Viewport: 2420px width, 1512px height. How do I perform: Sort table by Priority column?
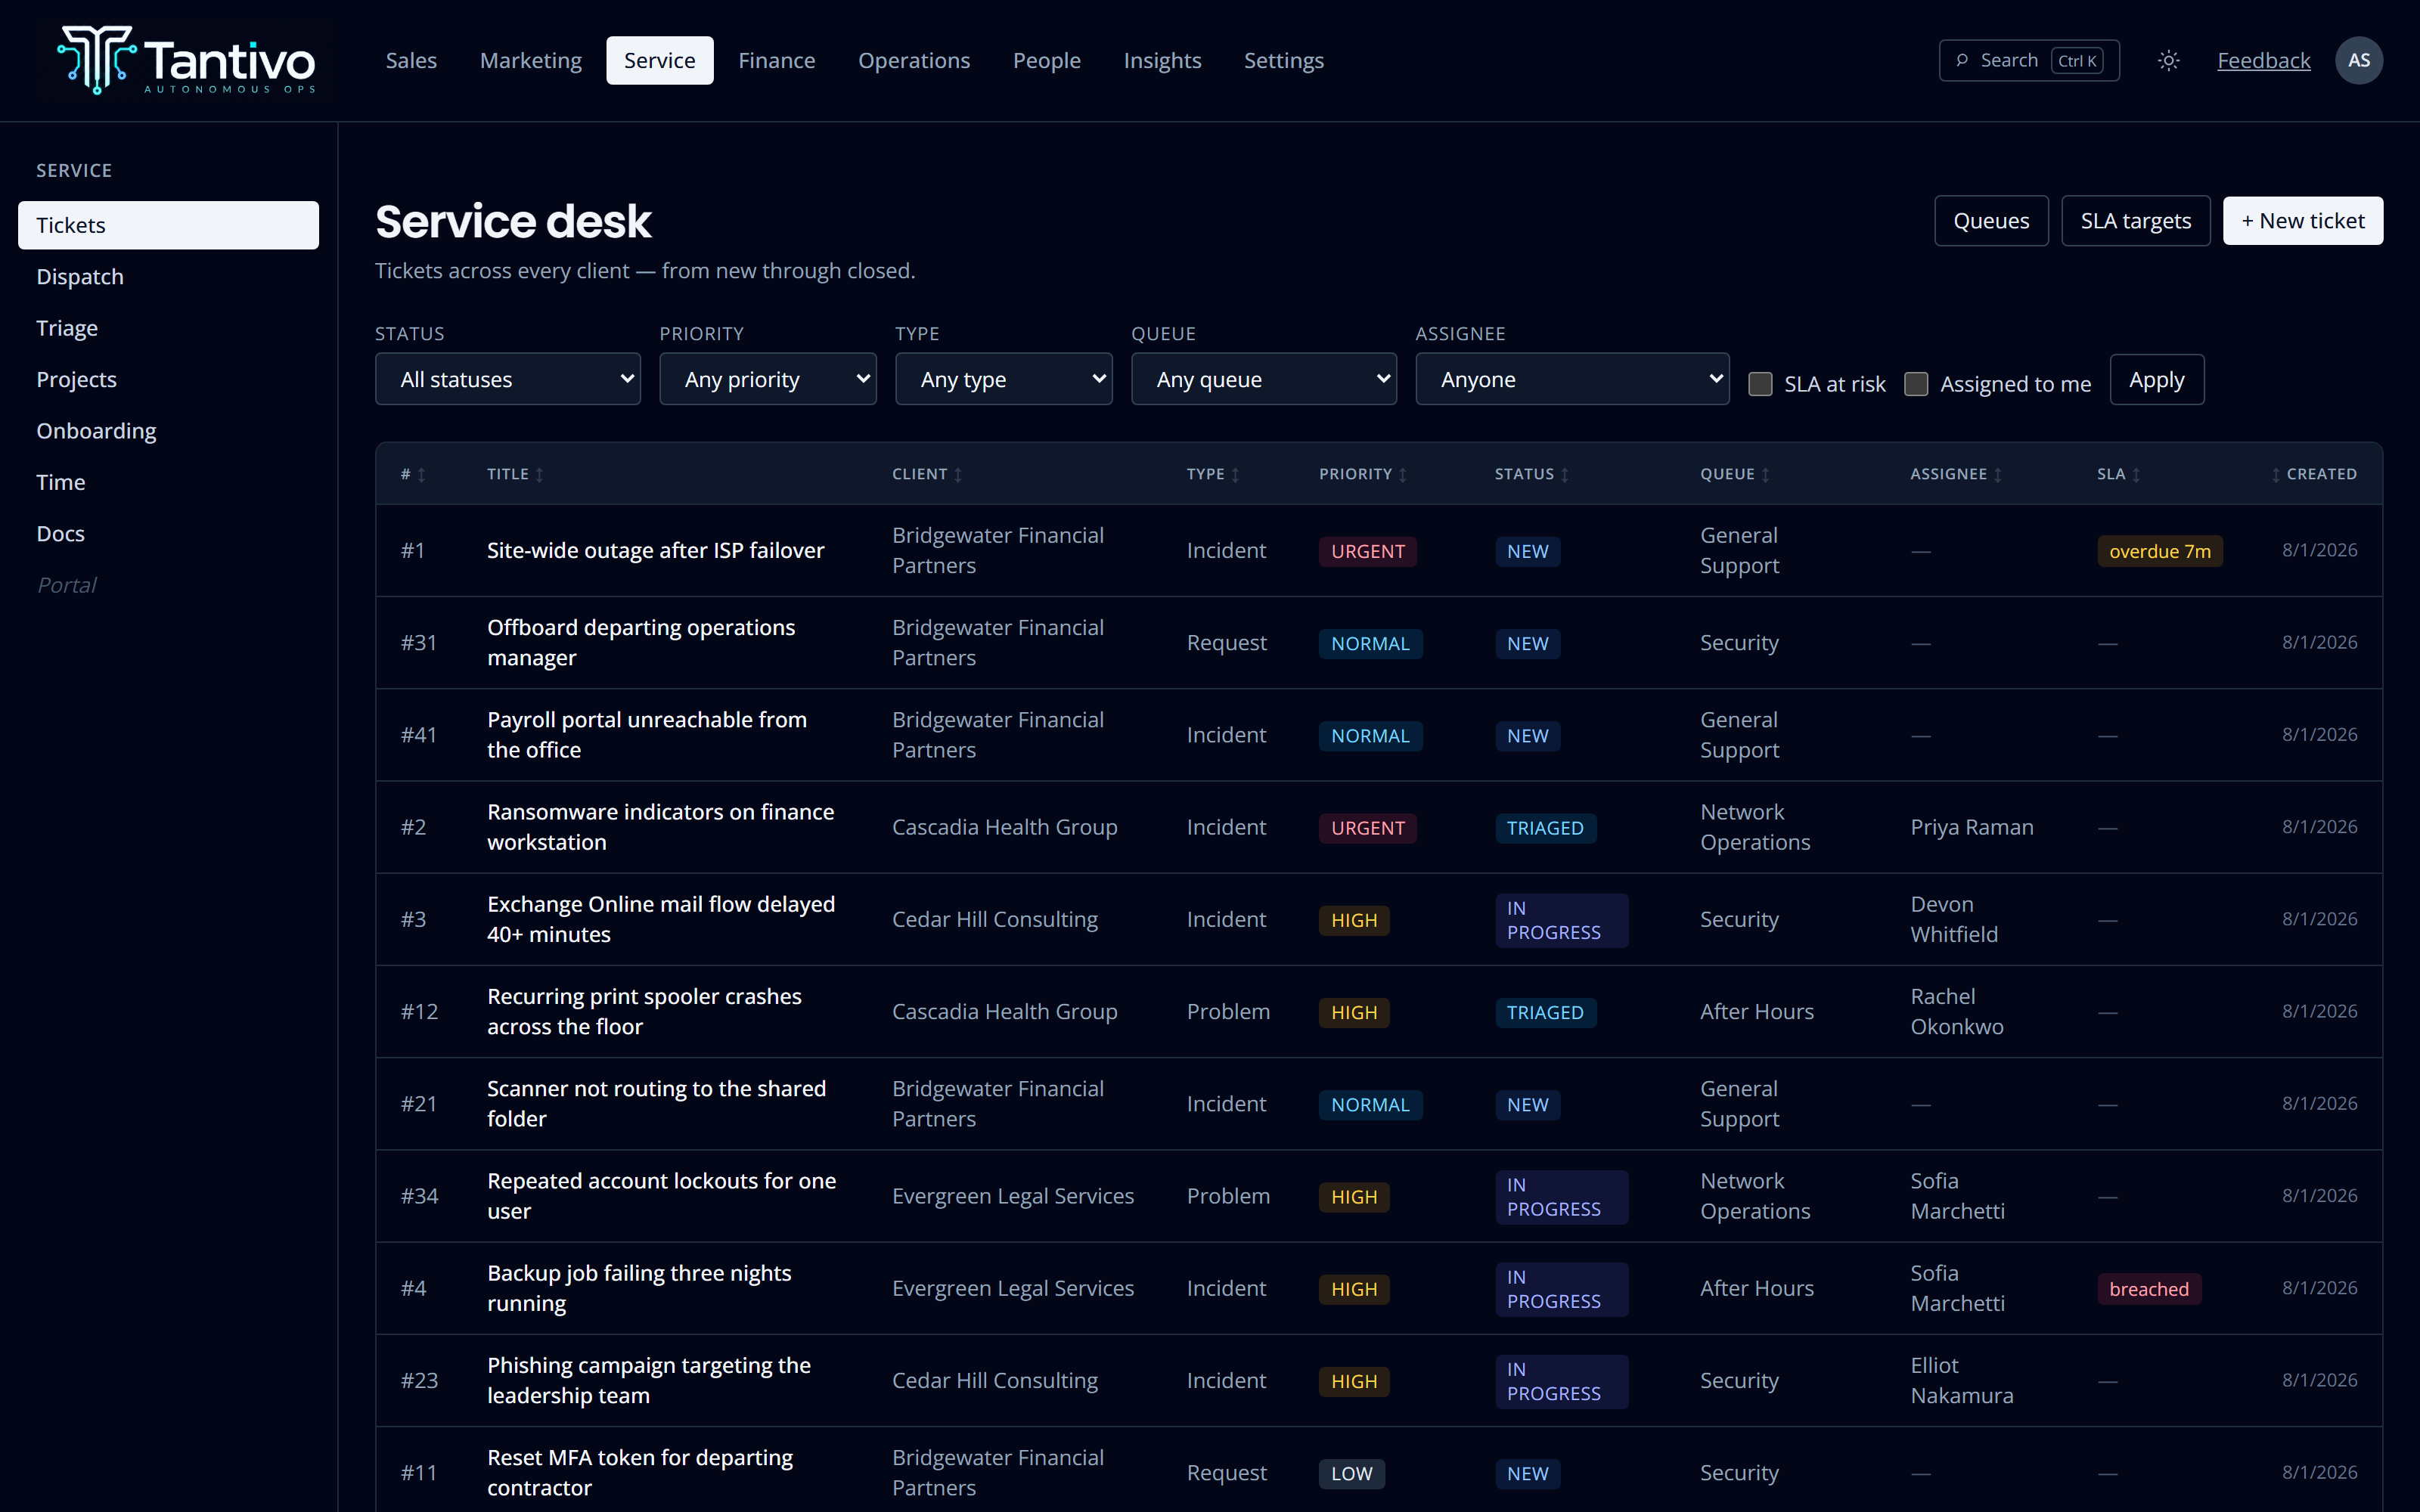(1363, 474)
